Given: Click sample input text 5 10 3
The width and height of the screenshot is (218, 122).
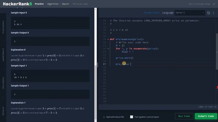Looking at the screenshot, I should (18, 24).
